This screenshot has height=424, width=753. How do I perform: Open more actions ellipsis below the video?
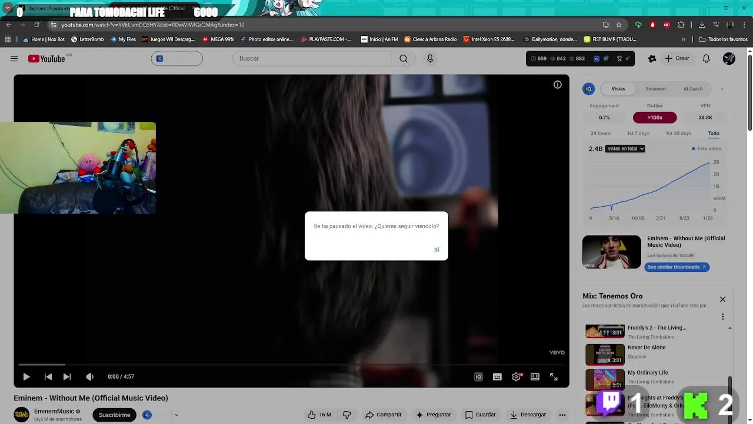(562, 415)
